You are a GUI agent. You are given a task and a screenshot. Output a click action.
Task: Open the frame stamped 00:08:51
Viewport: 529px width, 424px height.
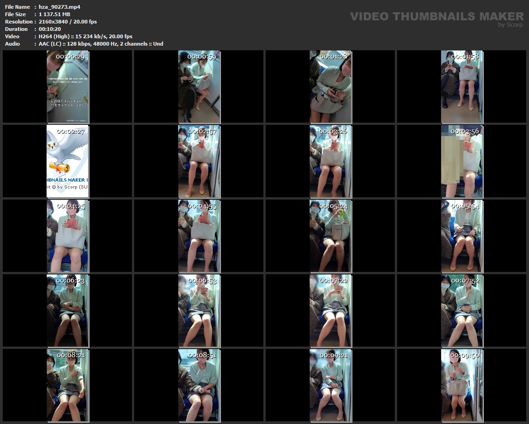point(199,386)
